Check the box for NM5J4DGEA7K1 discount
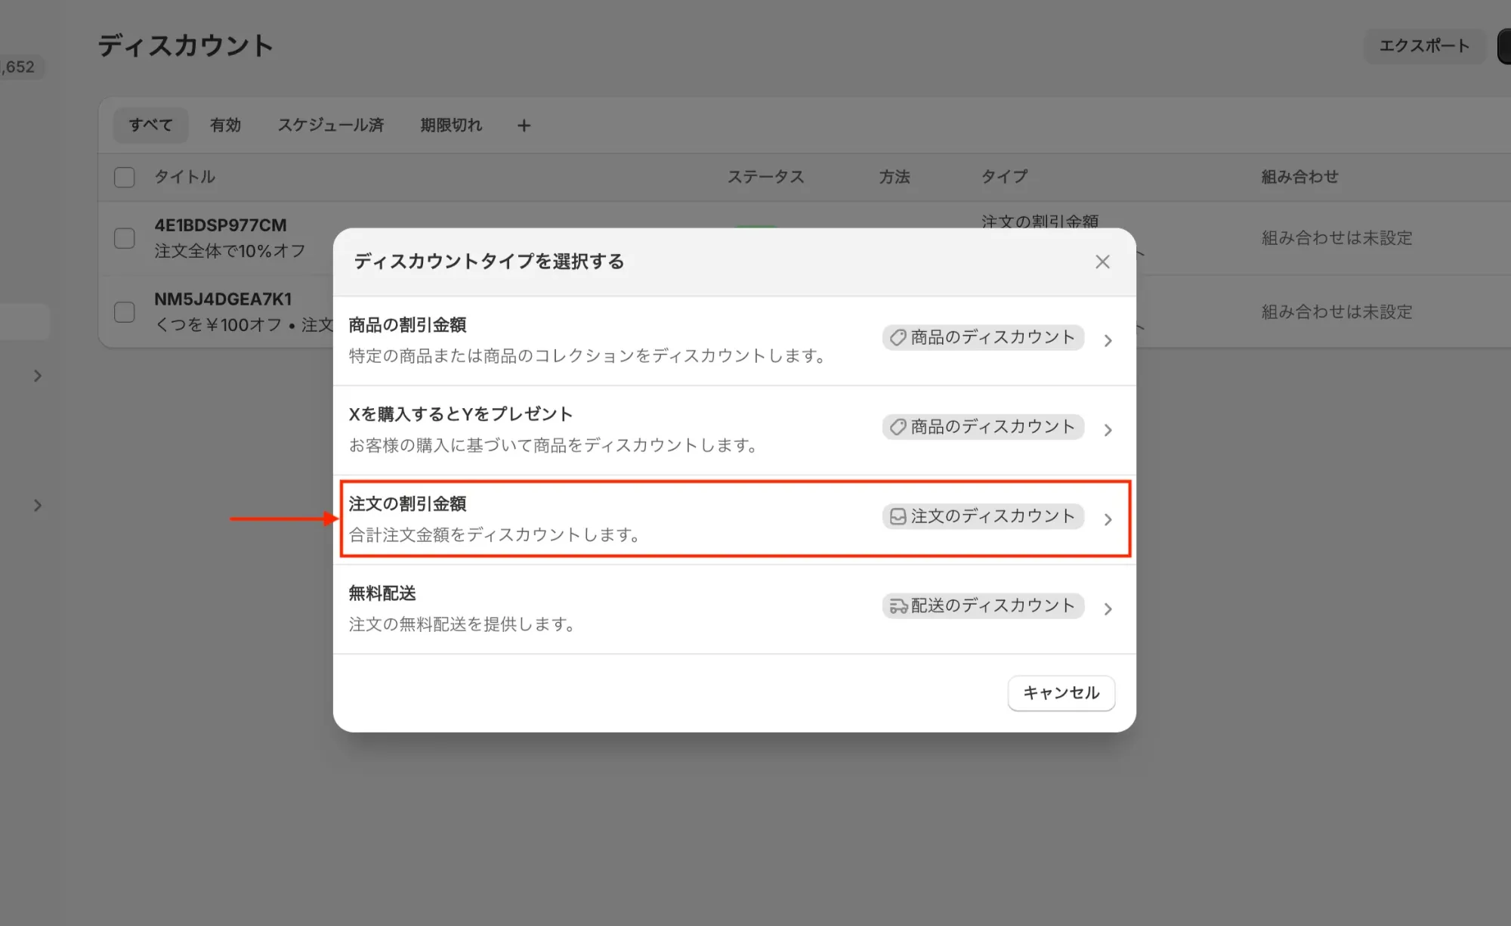The height and width of the screenshot is (926, 1511). (125, 312)
